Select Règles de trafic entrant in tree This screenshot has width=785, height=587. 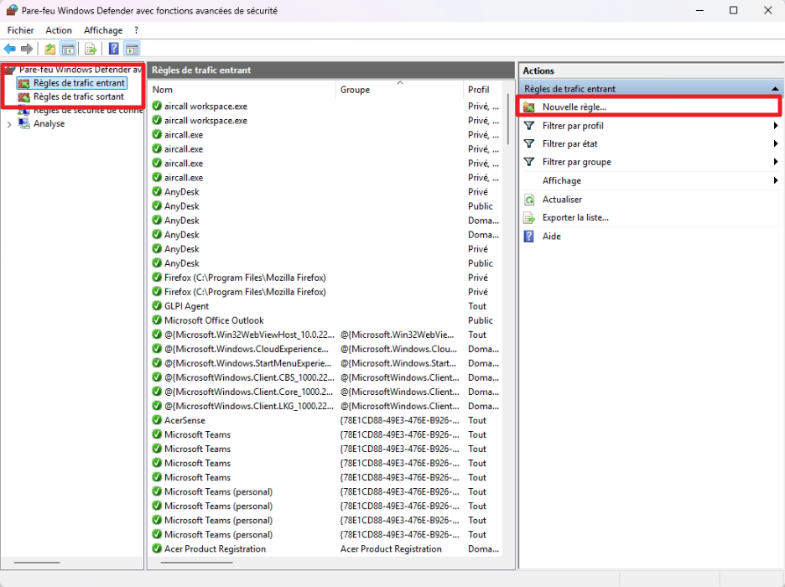[79, 83]
